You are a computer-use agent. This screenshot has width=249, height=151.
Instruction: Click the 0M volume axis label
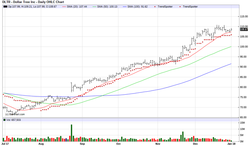click(x=242, y=141)
